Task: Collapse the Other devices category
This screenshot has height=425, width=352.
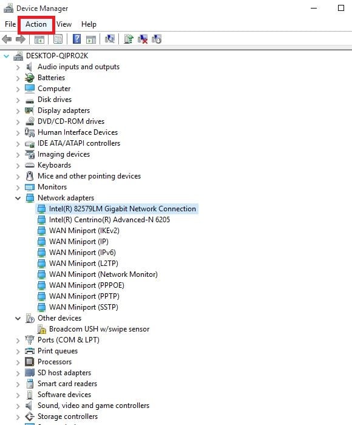Action: pos(18,318)
